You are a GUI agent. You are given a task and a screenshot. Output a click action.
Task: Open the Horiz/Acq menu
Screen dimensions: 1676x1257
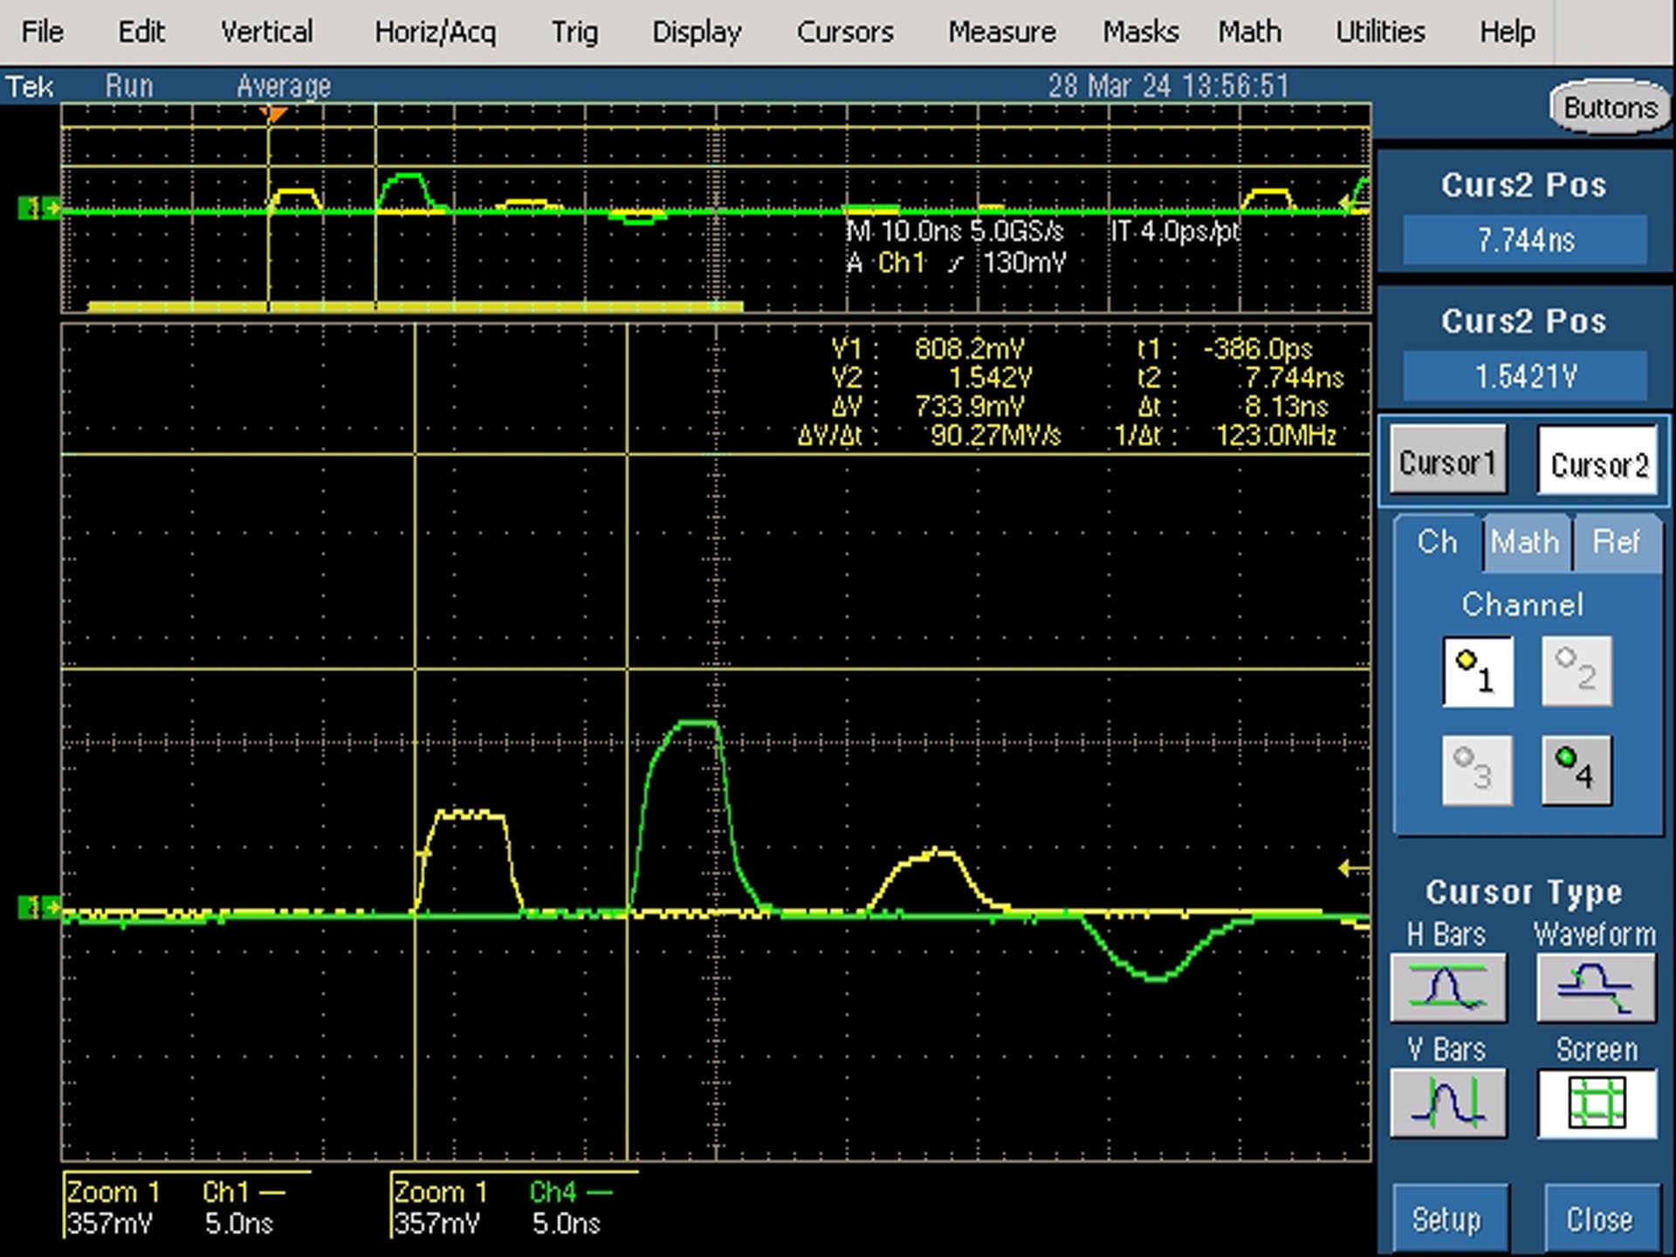pos(435,32)
